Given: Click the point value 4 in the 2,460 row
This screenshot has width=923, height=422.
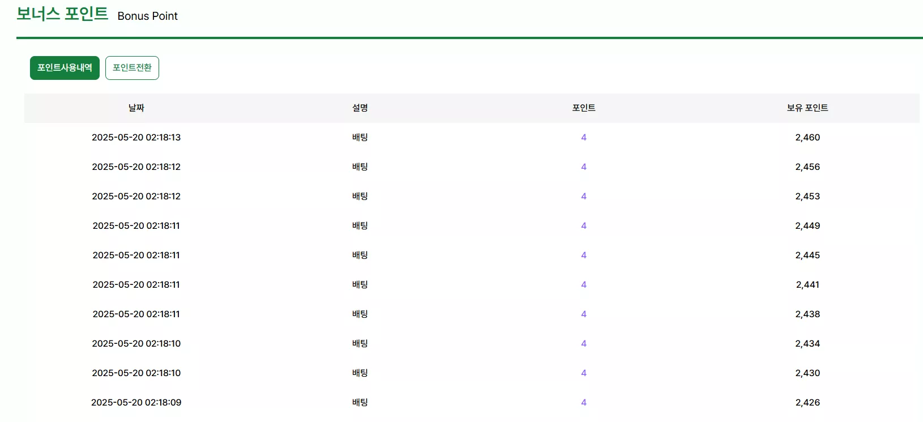Looking at the screenshot, I should click(x=584, y=137).
